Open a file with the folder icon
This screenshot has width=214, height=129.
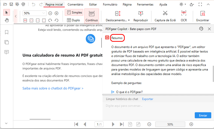[5, 4]
